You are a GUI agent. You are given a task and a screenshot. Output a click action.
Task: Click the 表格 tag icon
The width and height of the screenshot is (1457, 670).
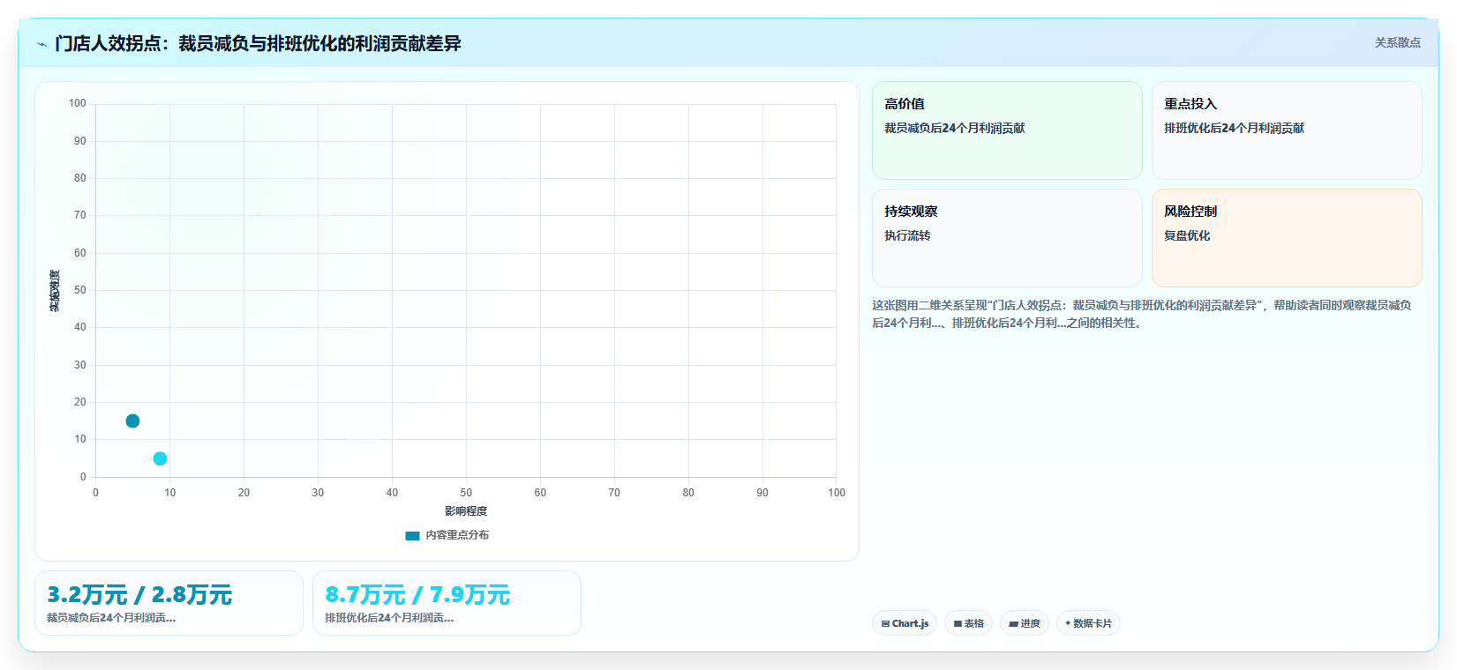(958, 623)
